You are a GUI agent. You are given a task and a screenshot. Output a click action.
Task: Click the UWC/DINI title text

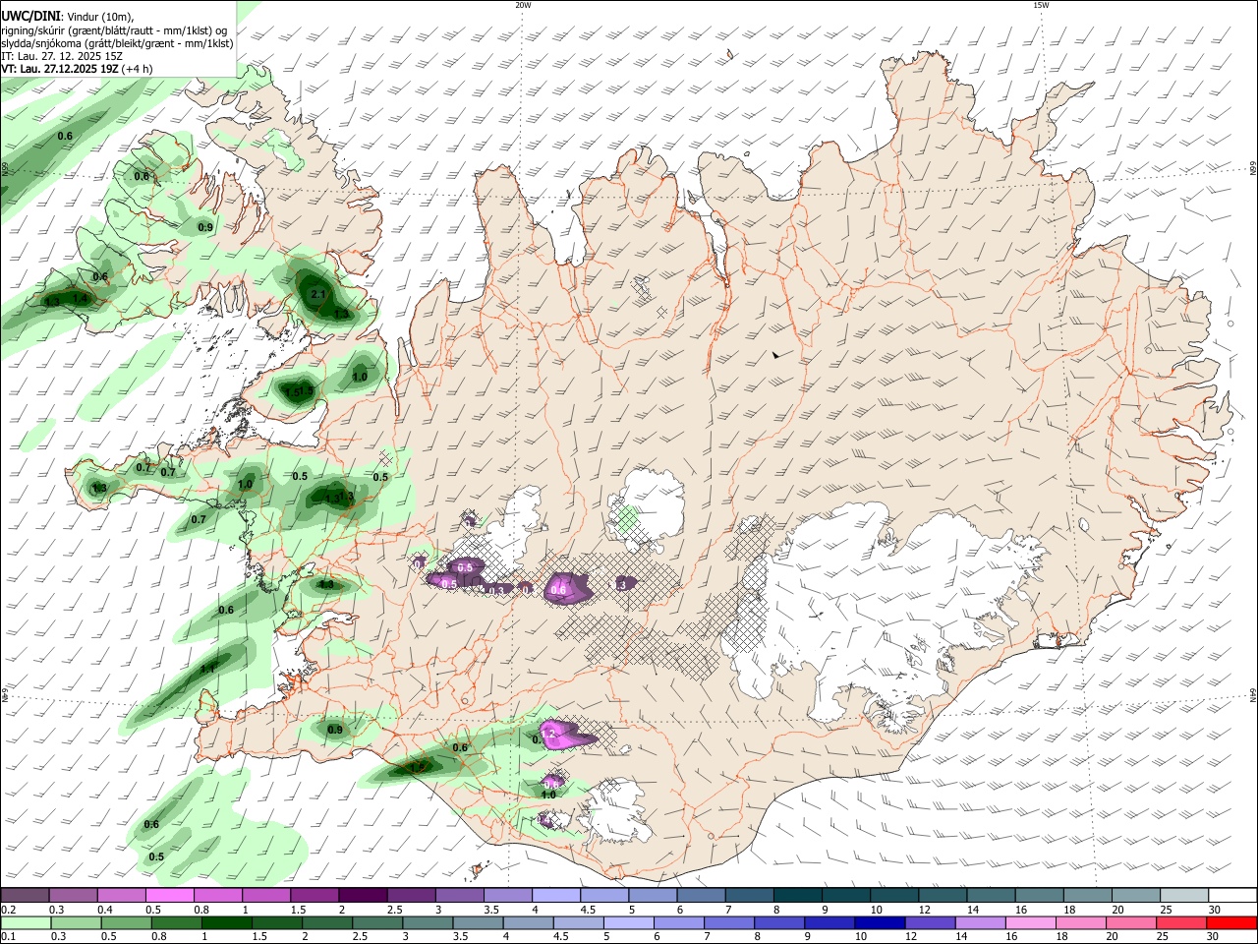(30, 15)
